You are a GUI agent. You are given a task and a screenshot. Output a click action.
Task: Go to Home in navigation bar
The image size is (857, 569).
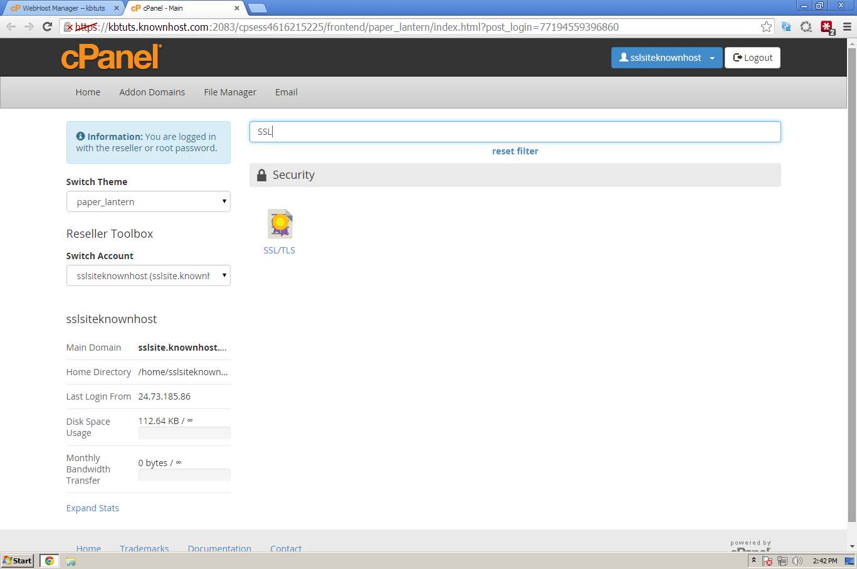(x=88, y=92)
